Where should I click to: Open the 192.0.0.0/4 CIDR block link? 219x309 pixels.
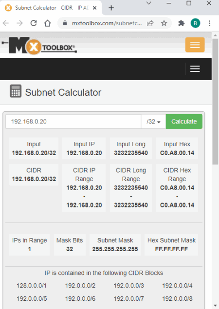[x=177, y=286]
